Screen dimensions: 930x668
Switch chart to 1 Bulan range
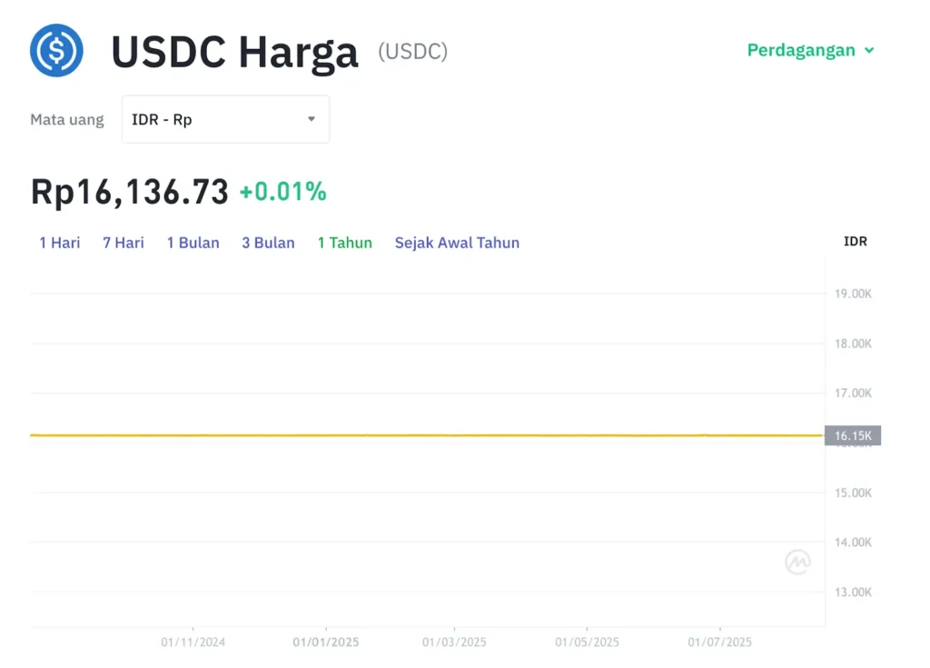(x=193, y=243)
